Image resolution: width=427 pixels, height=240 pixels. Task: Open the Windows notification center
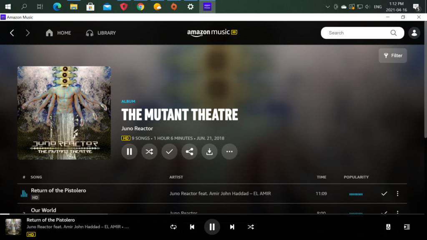(x=416, y=7)
